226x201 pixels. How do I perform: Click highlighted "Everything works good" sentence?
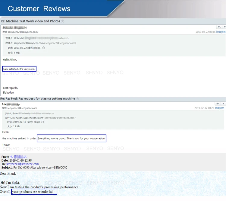71,138
